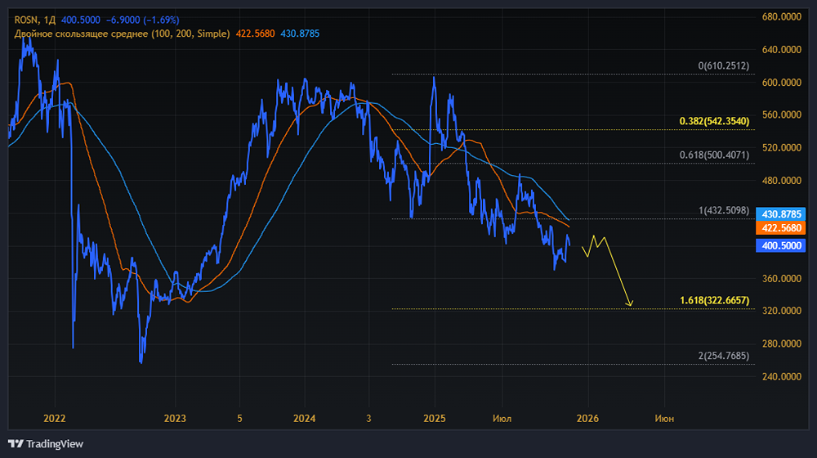The image size is (817, 458).
Task: Click the blue 430.8785 value in legend
Action: (x=300, y=33)
